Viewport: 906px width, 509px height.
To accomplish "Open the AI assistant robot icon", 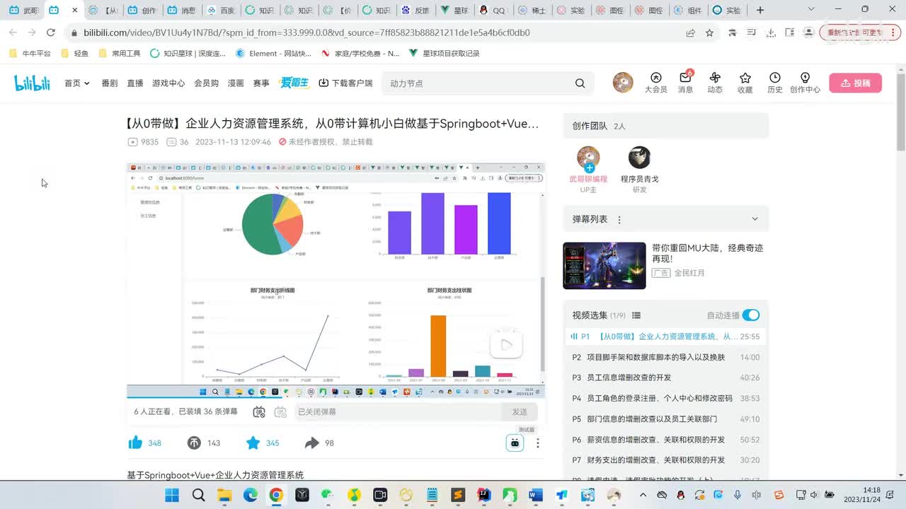I will tap(515, 443).
